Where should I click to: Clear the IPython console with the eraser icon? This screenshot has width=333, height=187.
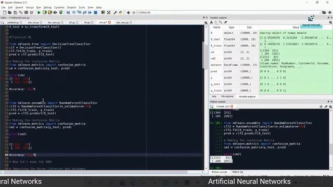click(326, 106)
